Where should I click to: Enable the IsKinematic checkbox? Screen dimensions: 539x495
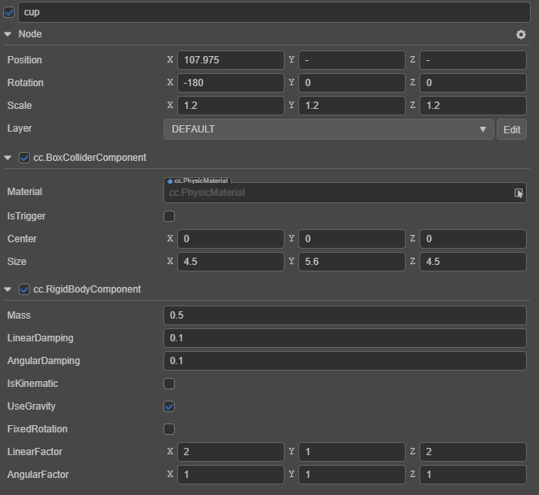(169, 384)
